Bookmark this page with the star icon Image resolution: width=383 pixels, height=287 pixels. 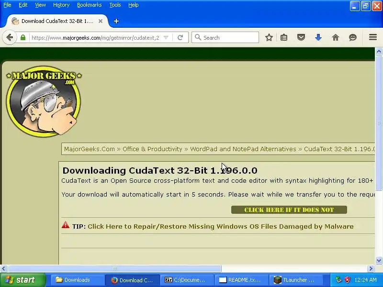tap(269, 38)
